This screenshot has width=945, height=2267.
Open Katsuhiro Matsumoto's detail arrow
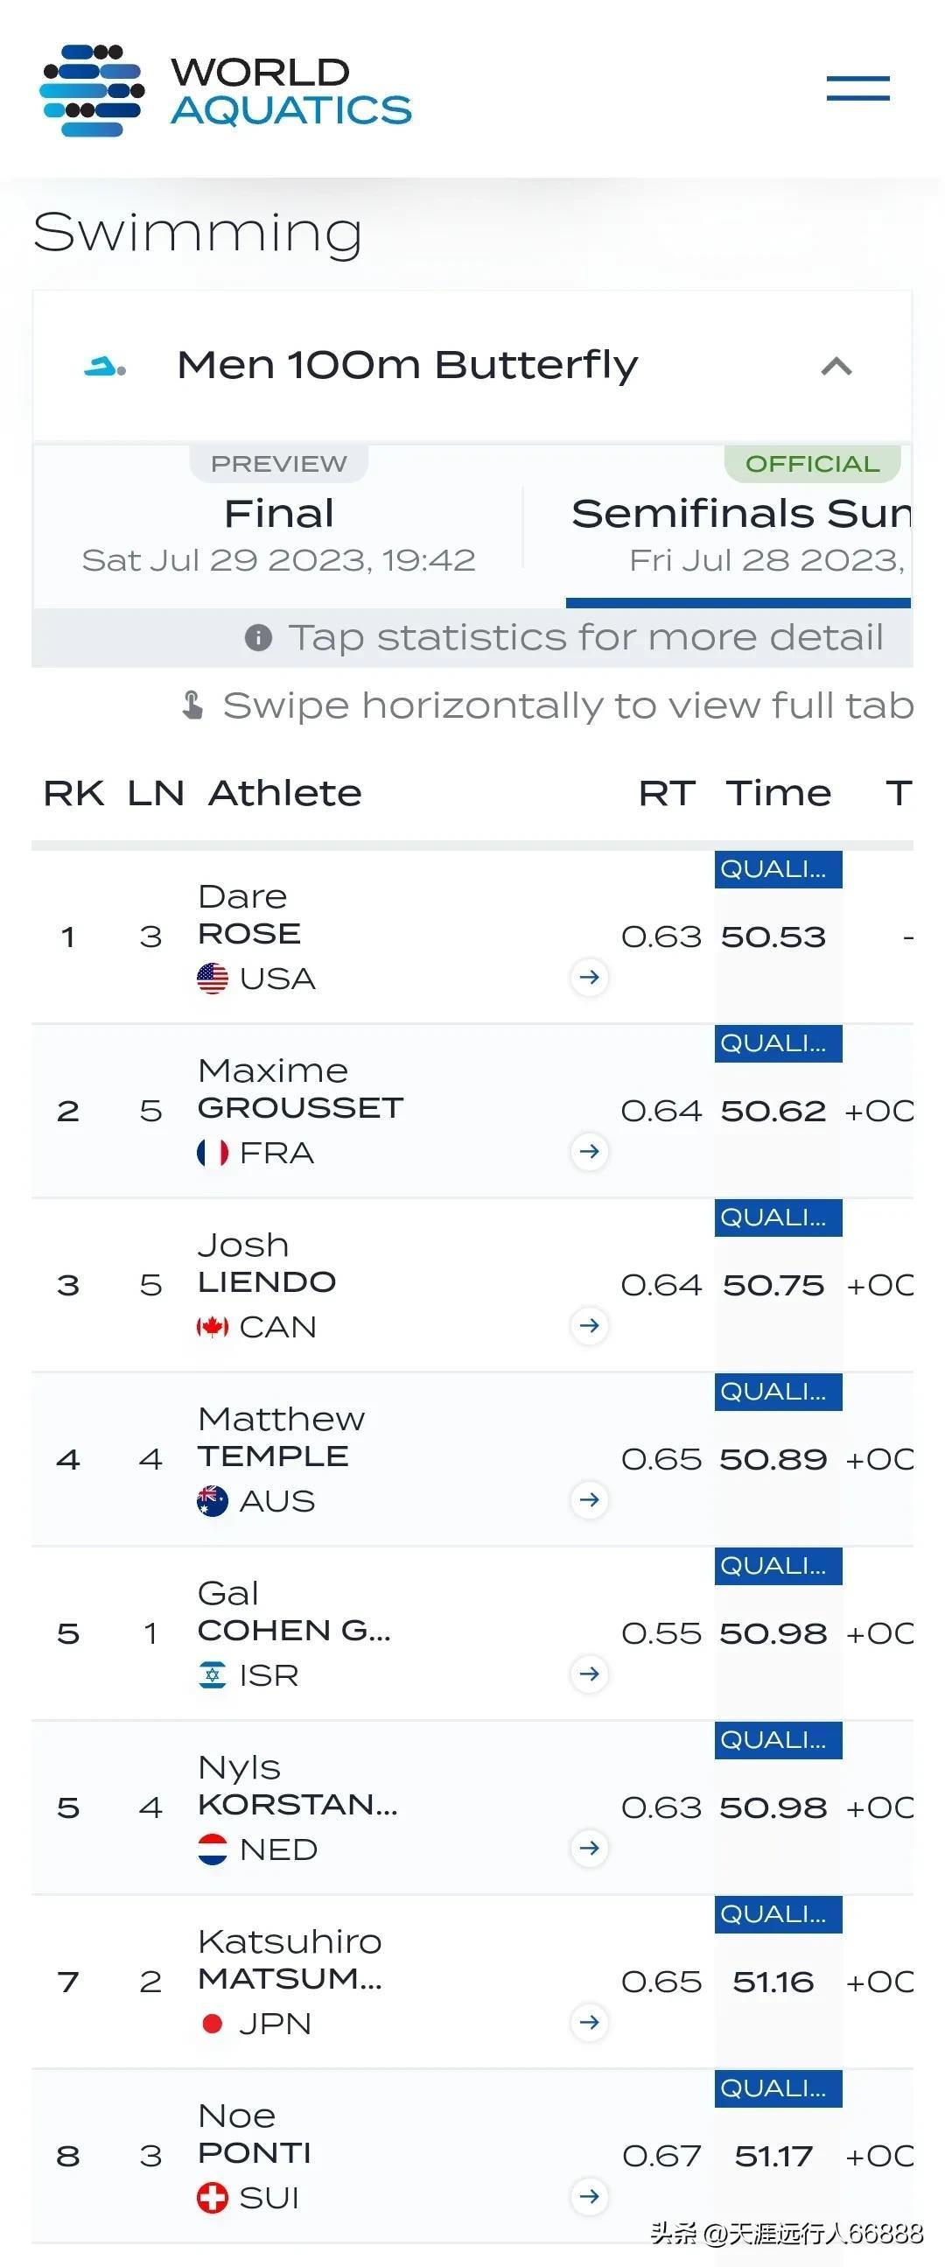coord(590,2022)
